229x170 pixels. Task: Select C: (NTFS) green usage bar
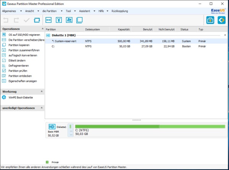click(150, 127)
